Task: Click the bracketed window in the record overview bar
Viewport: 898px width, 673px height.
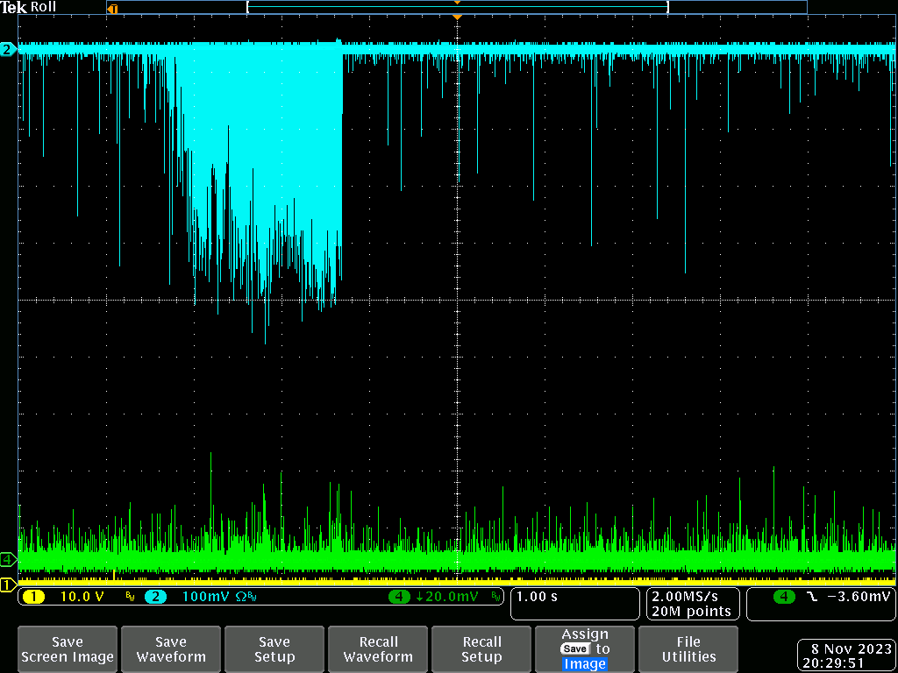Action: click(457, 7)
